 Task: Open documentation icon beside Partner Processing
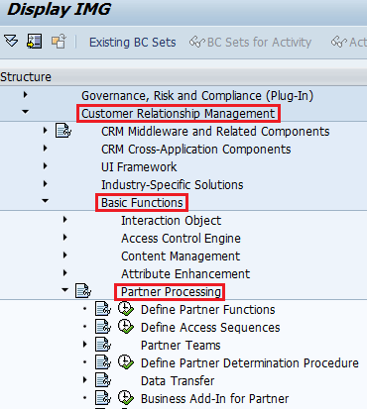click(83, 291)
